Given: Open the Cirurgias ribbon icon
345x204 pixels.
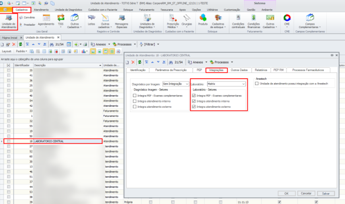Looking at the screenshot, I should [187, 21].
